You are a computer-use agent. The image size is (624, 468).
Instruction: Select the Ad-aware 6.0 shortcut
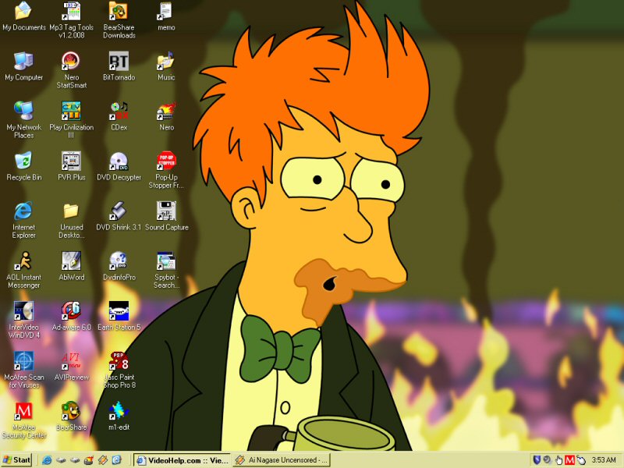click(x=71, y=317)
